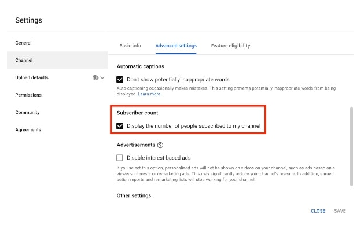The height and width of the screenshot is (226, 364).
Task: Switch to the Basic info tab
Action: [x=130, y=46]
